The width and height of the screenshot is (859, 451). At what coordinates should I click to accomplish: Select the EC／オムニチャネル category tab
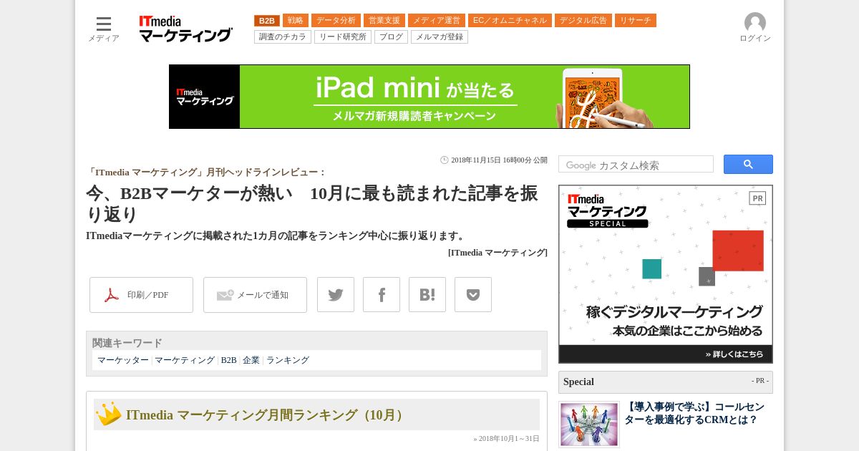pos(510,21)
